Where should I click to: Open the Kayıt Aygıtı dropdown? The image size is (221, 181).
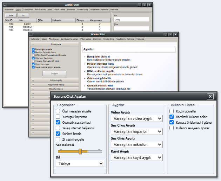[137, 157]
